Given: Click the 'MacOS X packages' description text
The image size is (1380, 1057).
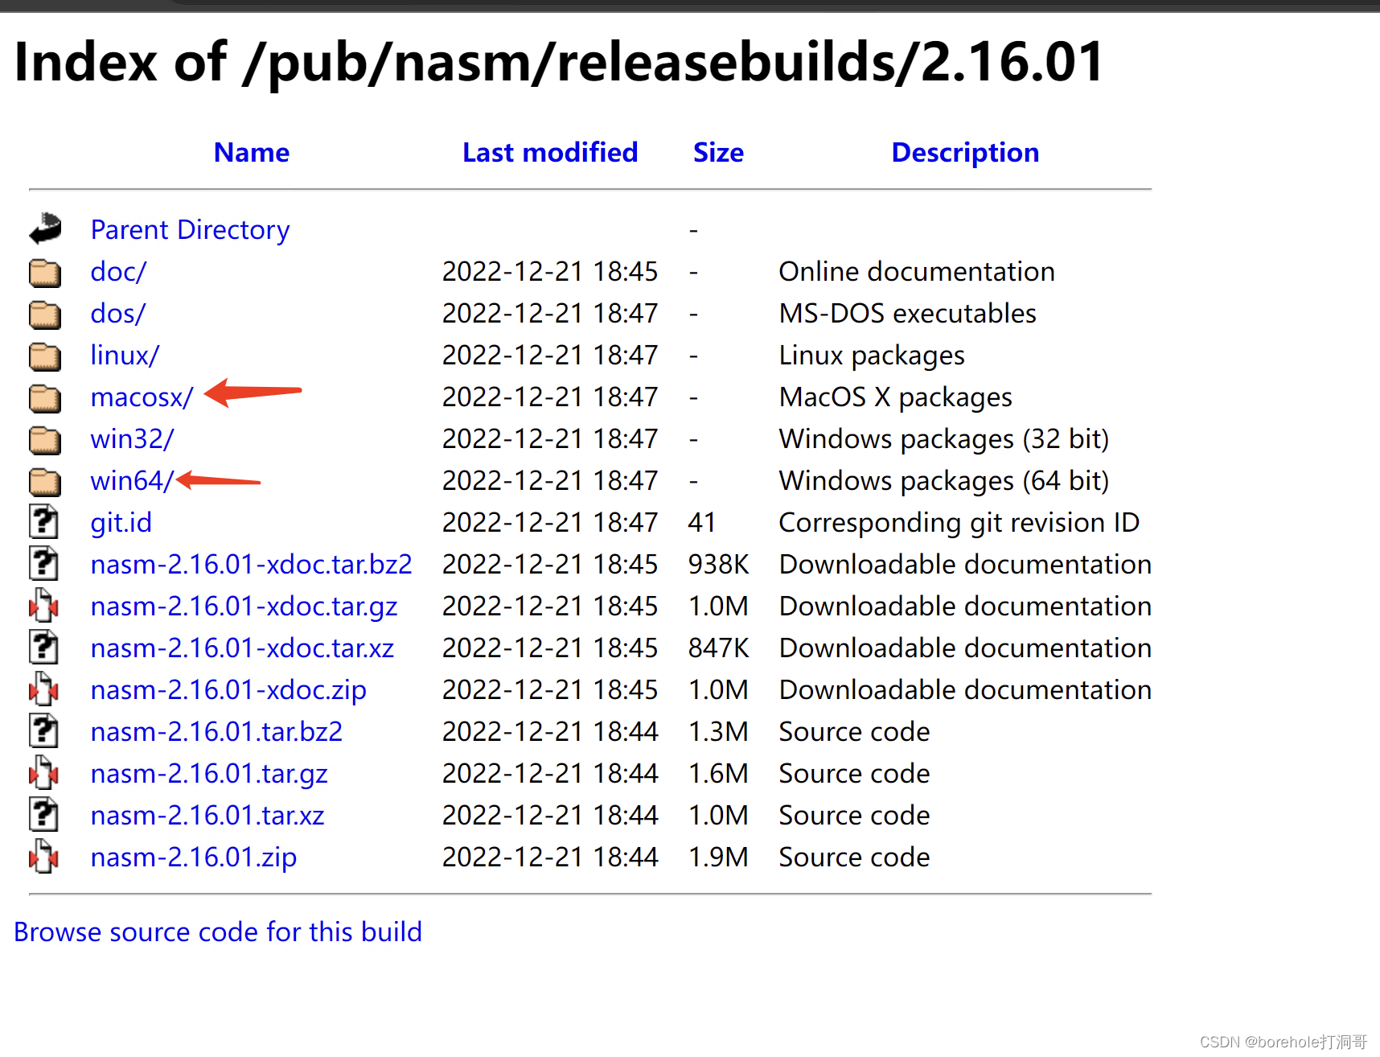Looking at the screenshot, I should [x=895, y=397].
